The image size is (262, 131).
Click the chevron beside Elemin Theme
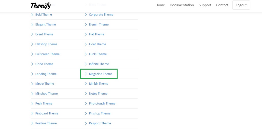tap(86, 24)
